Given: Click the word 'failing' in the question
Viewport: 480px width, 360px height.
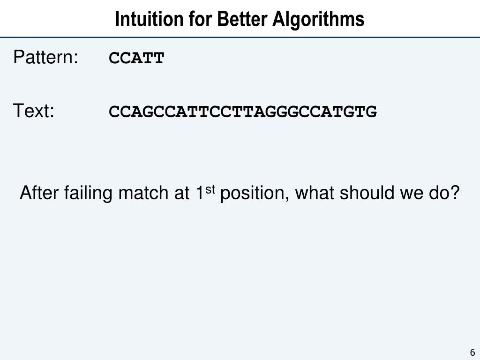Looking at the screenshot, I should tap(88, 194).
